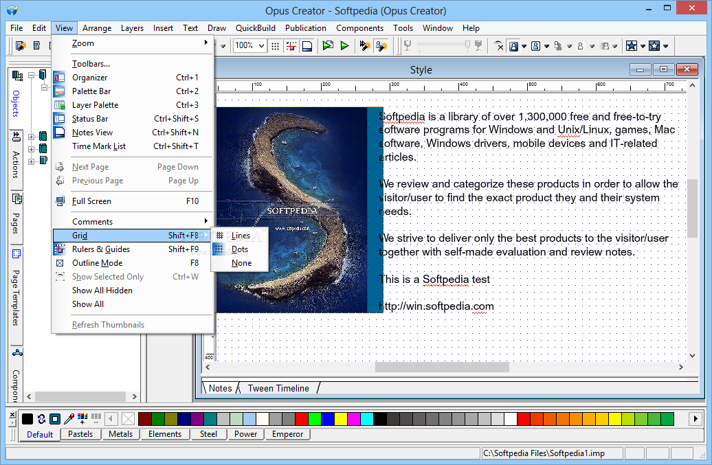Viewport: 712px width, 465px height.
Task: Open the Objects sidebar panel icon
Action: [x=17, y=76]
